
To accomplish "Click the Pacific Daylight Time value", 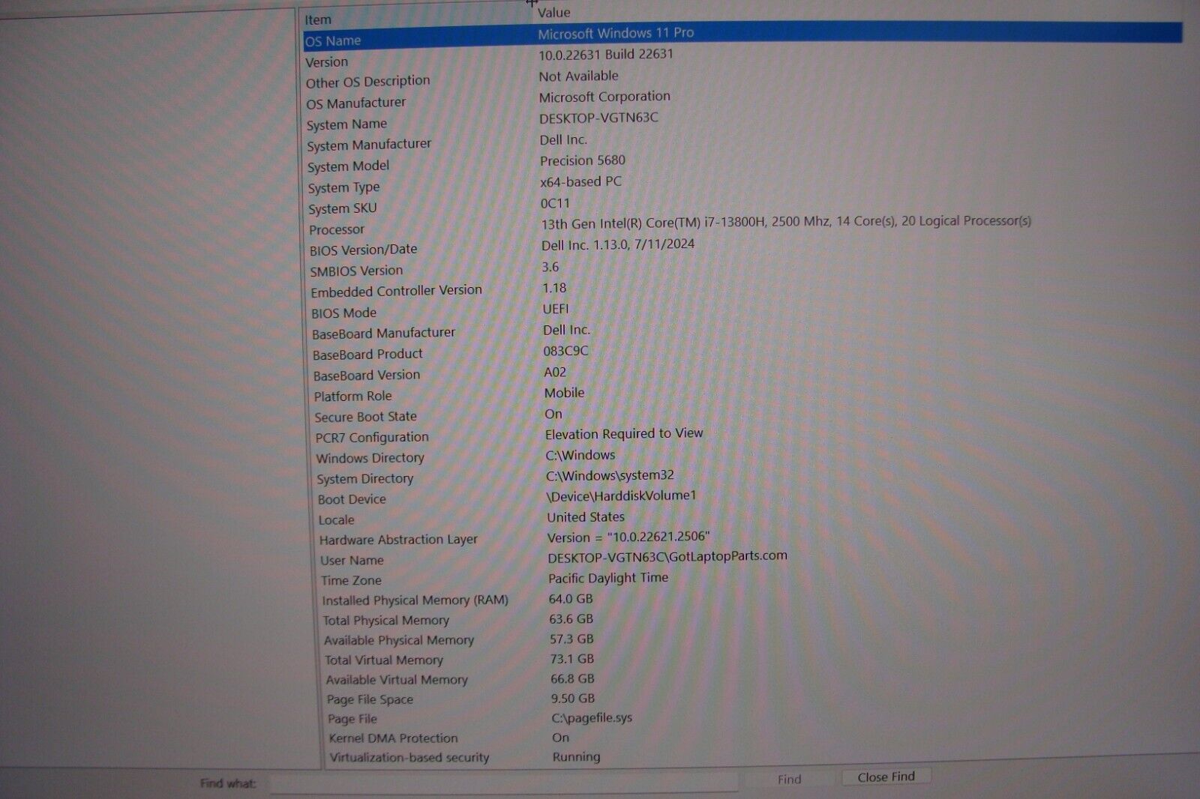I will pos(608,578).
